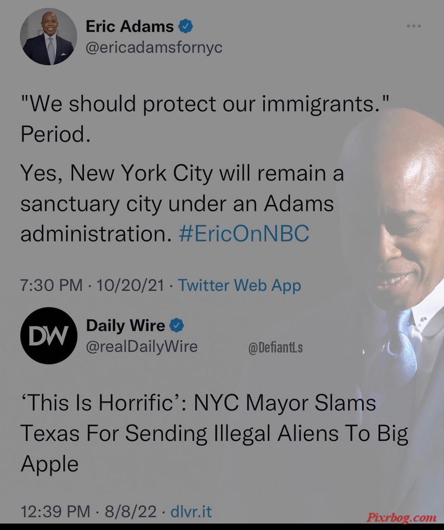This screenshot has width=444, height=530.
Task: Click the @DefiantLs watermark
Action: click(276, 347)
